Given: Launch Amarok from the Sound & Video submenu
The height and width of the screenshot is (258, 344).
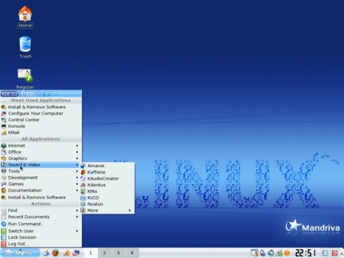Looking at the screenshot, I should (x=95, y=166).
